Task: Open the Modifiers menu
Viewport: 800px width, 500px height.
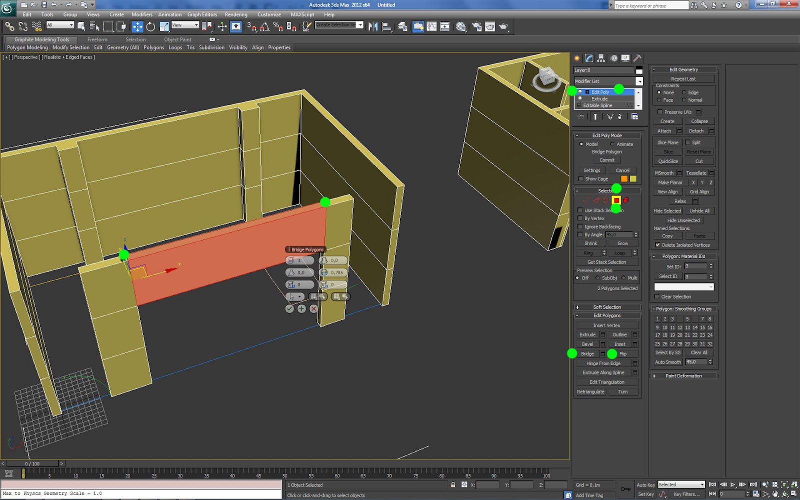Action: [142, 14]
